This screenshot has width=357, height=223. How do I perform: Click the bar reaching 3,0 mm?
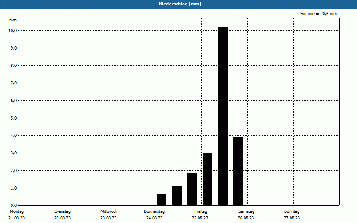point(207,179)
